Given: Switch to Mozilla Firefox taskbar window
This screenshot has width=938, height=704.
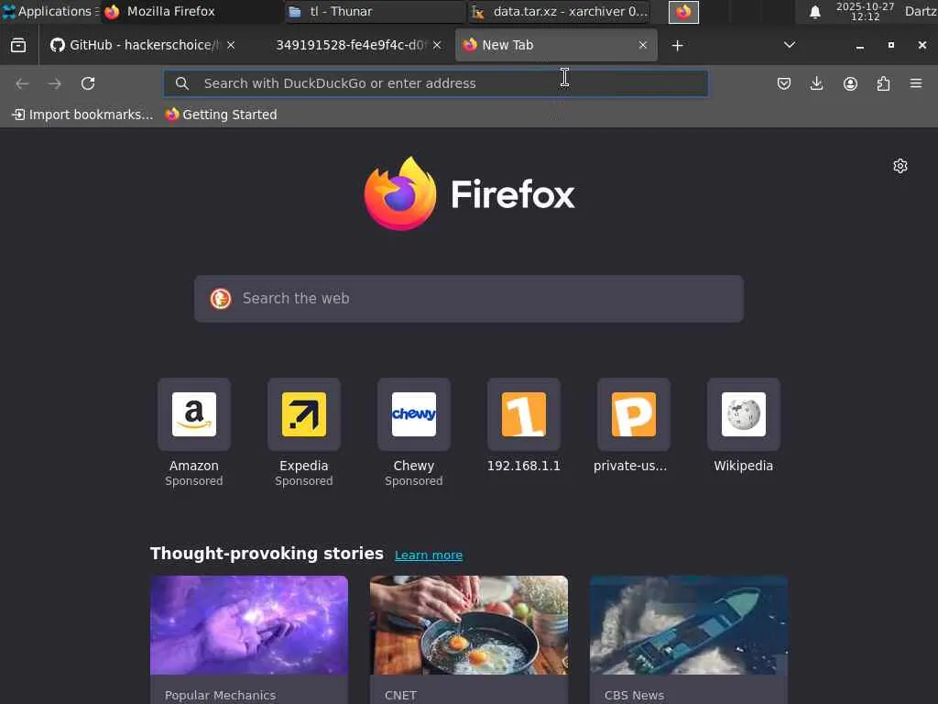Looking at the screenshot, I should pos(191,11).
